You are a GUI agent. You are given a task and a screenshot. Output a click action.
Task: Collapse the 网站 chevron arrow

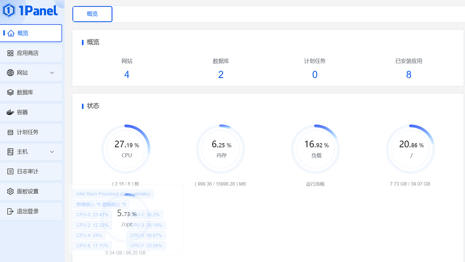[x=52, y=73]
